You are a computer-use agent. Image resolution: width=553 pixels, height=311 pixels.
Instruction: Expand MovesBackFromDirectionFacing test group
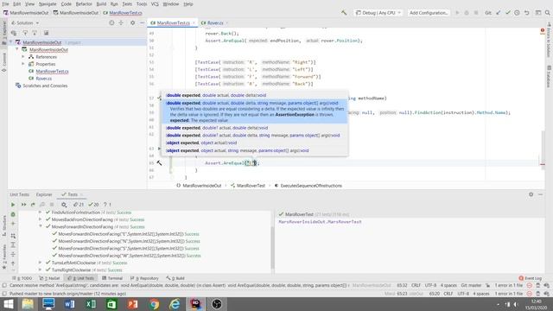coord(40,219)
